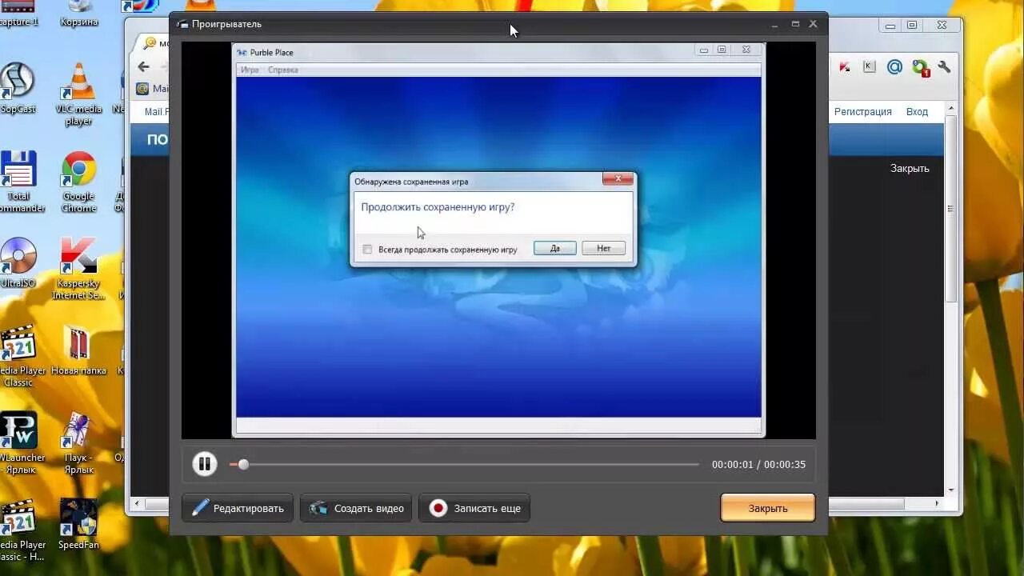Viewport: 1024px width, 576px height.
Task: Open Корзина desktop icon
Action: (78, 14)
